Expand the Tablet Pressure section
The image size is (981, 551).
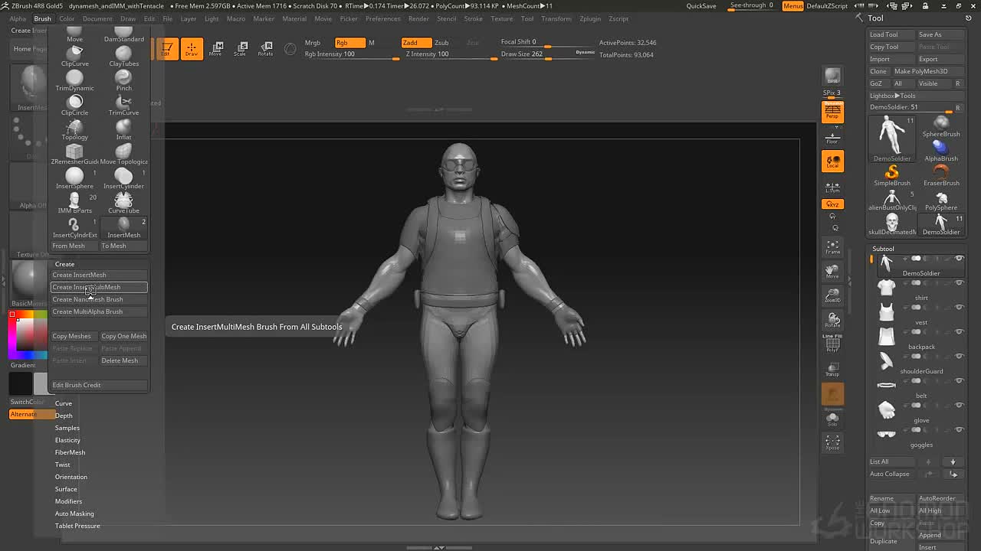pyautogui.click(x=77, y=526)
